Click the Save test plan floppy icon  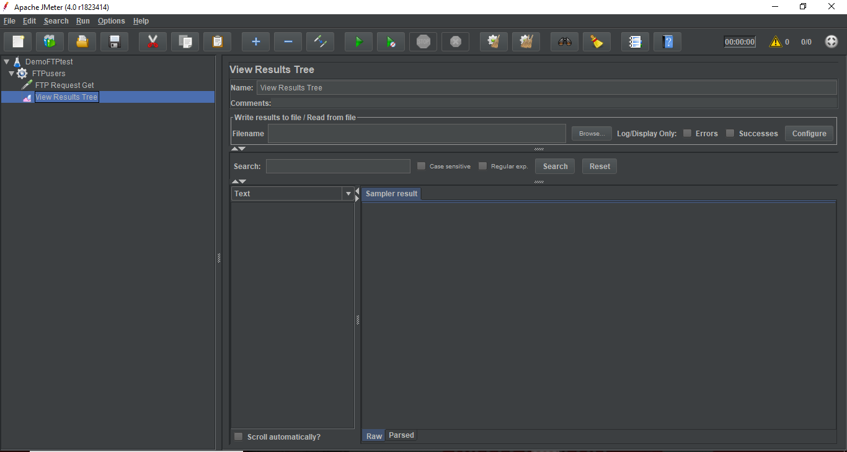[114, 42]
